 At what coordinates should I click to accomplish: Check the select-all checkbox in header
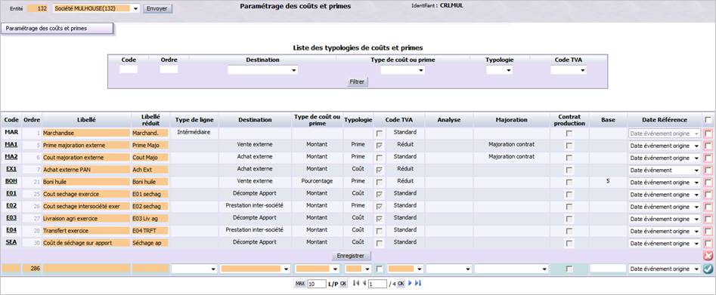coord(708,120)
